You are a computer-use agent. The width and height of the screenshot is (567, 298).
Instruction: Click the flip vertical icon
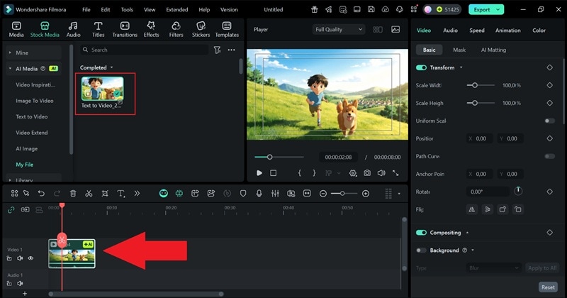[487, 209]
